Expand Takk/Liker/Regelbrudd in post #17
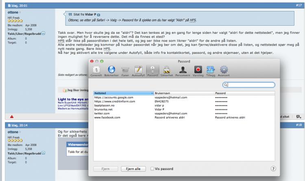This screenshot has height=181, width=305. (44, 33)
